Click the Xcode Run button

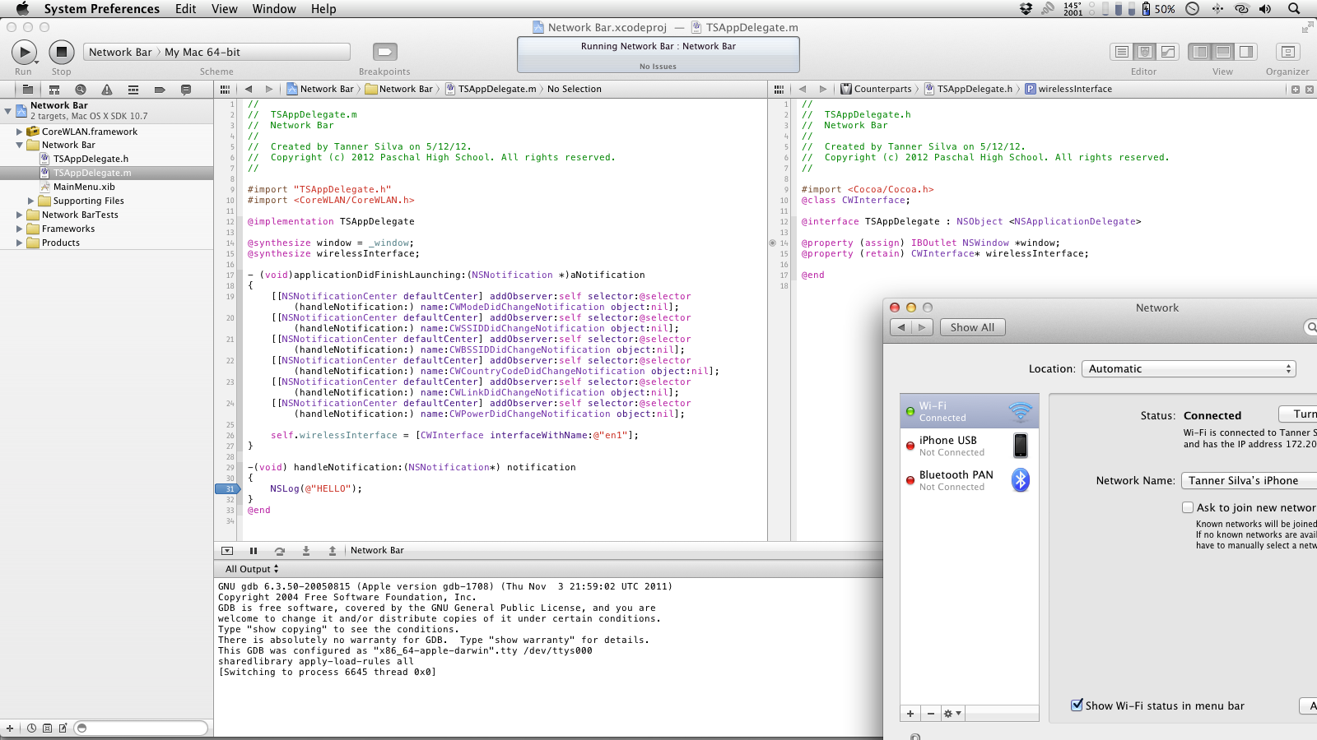[x=25, y=52]
